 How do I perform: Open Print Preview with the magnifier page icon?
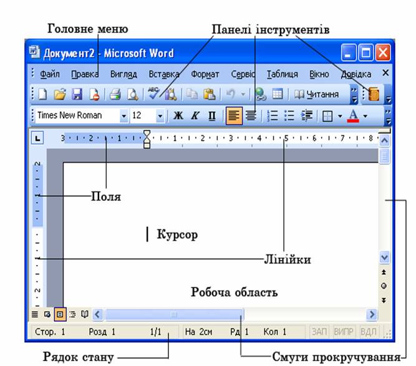tap(132, 94)
